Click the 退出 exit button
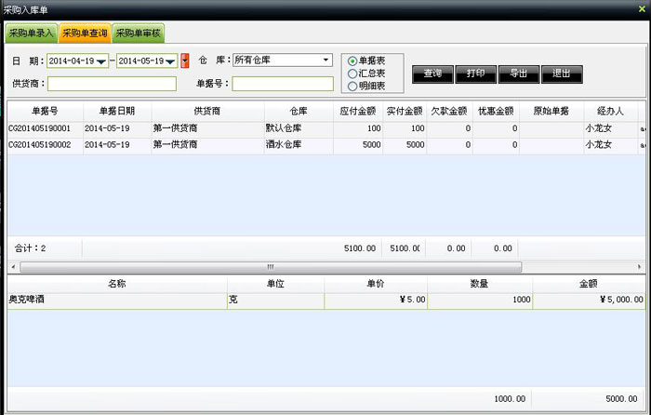 click(561, 74)
